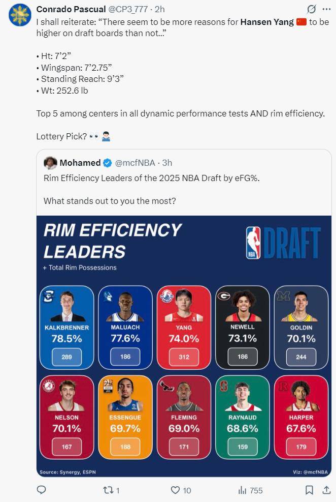This screenshot has width=336, height=502.
Task: Open Conrado Pascual's profile avatar
Action: point(20,15)
